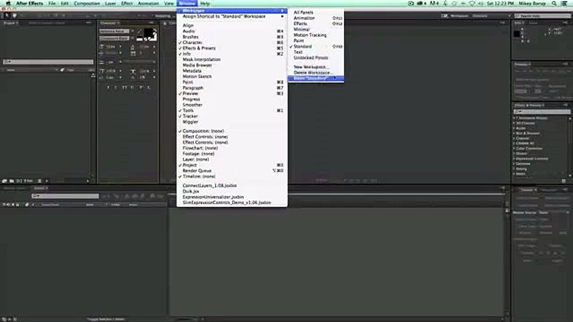Click the black color reset swatch in Character panel
The width and height of the screenshot is (573, 322).
pos(139,38)
